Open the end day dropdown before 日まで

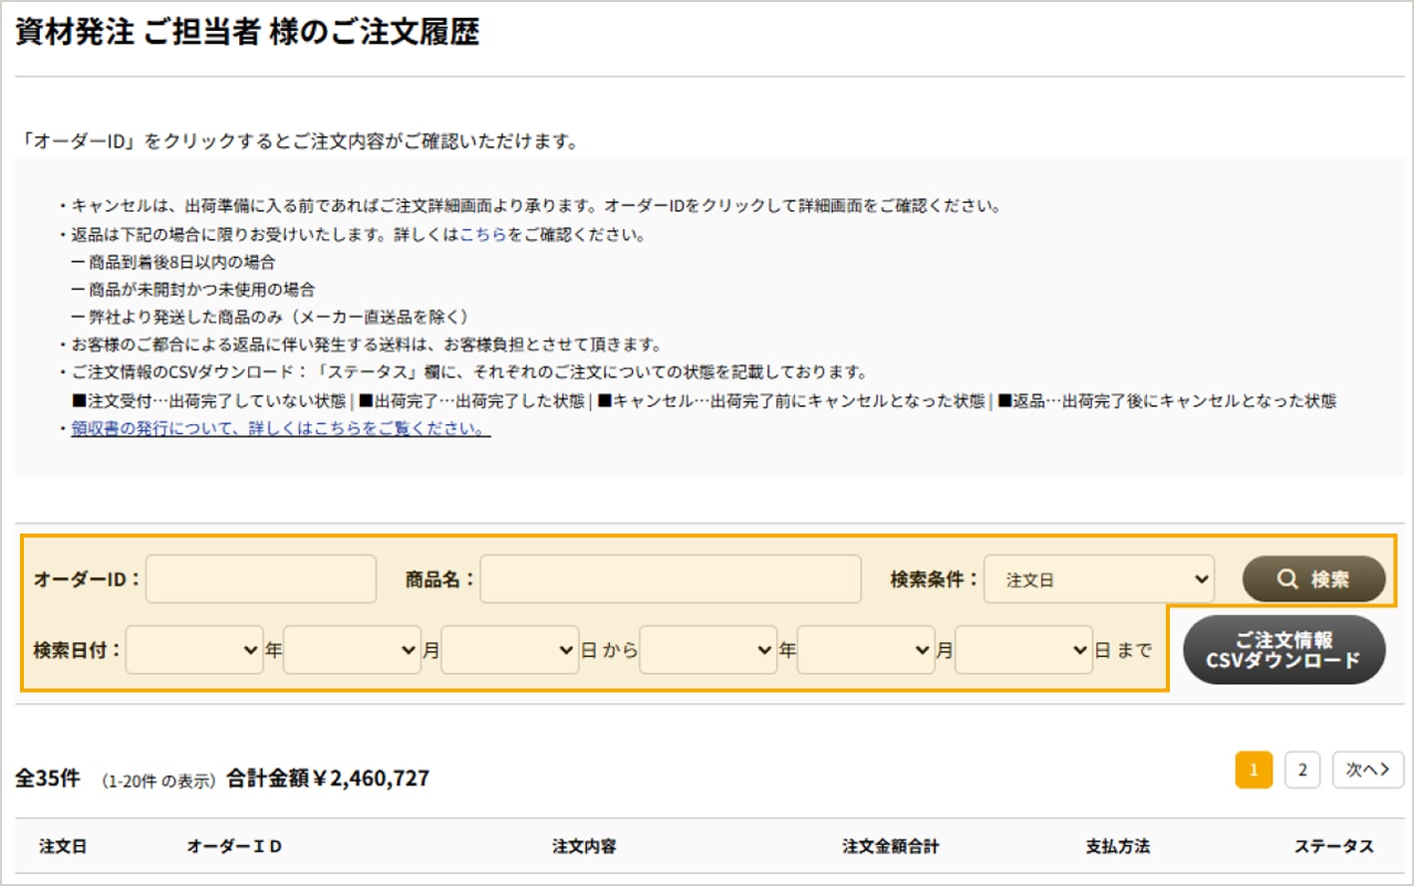pos(1023,650)
